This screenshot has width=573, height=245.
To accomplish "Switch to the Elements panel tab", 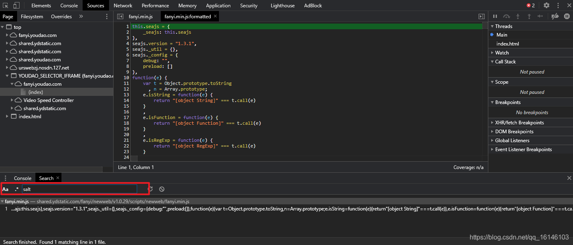I will click(x=42, y=5).
